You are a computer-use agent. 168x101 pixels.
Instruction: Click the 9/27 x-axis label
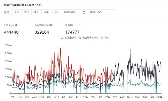click(122, 97)
